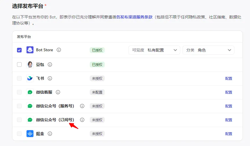Viewport: 250px width, 146px height.
Task: Enable the 豆包 platform checkbox
Action: coord(19,65)
